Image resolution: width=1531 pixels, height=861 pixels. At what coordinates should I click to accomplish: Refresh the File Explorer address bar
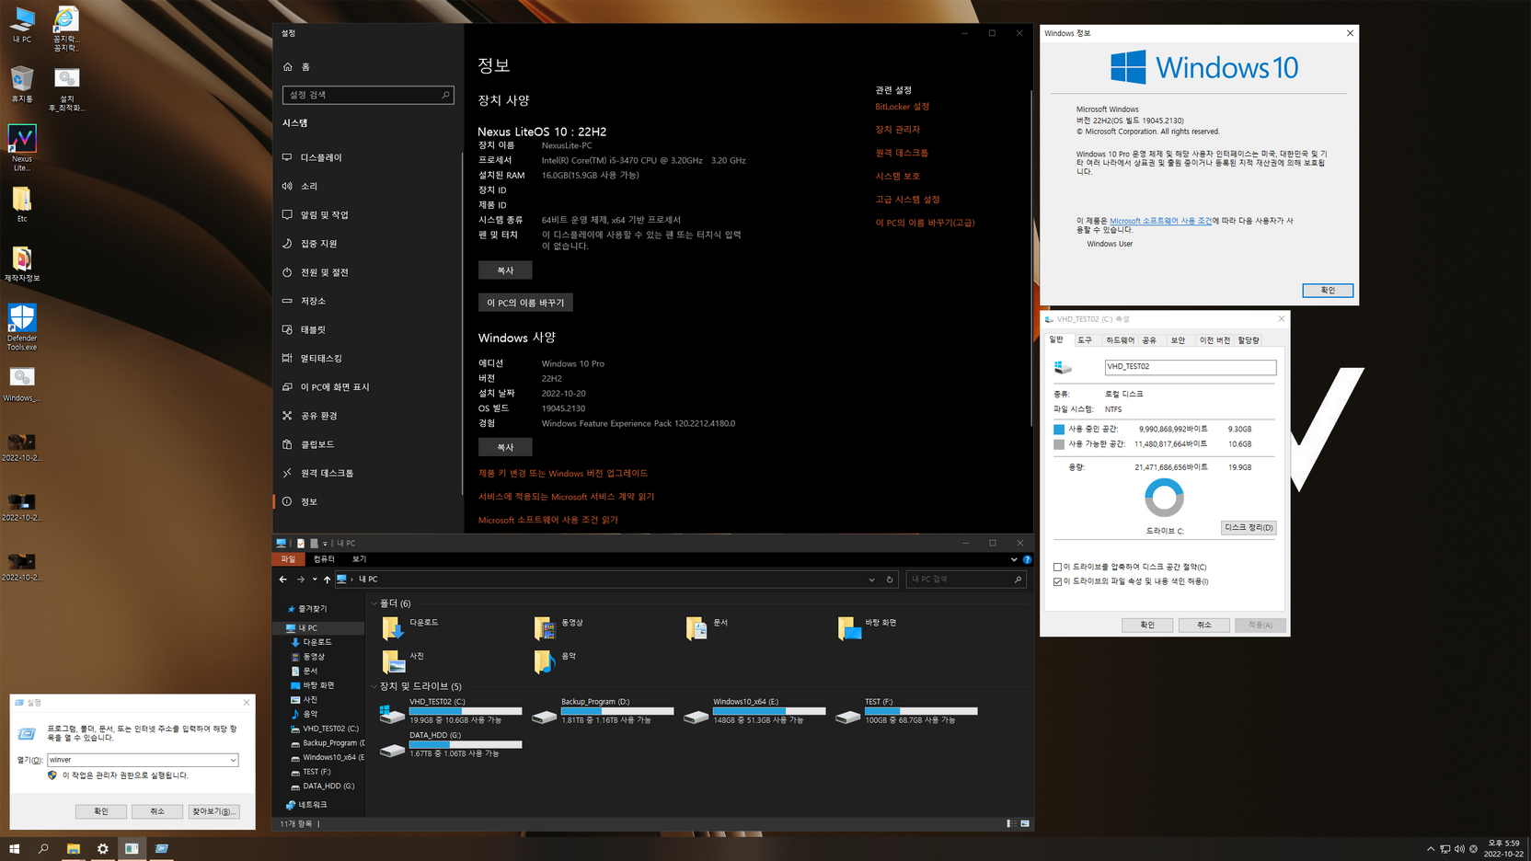tap(890, 580)
